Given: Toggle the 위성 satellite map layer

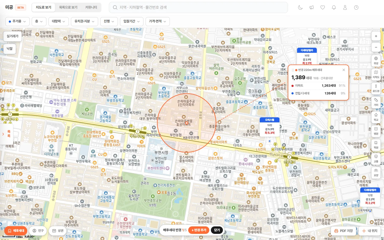Looking at the screenshot, I should click(376, 60).
